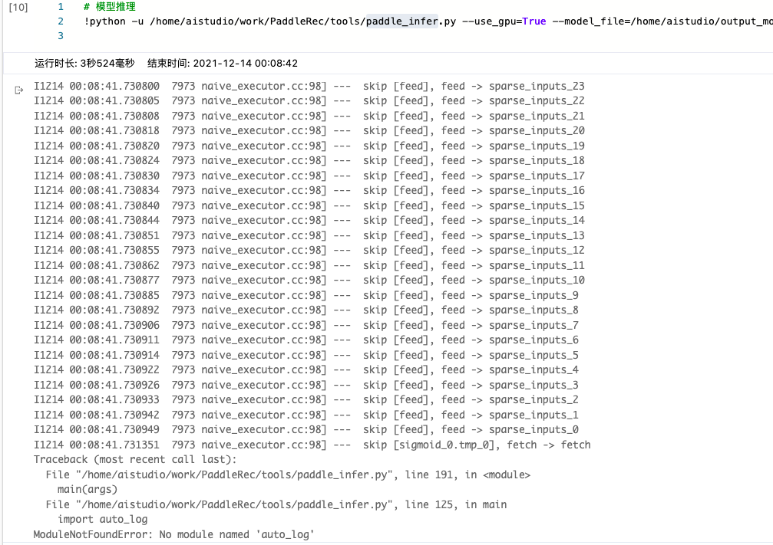This screenshot has width=773, height=545.
Task: Click line number 3 in the code cell
Action: [60, 34]
